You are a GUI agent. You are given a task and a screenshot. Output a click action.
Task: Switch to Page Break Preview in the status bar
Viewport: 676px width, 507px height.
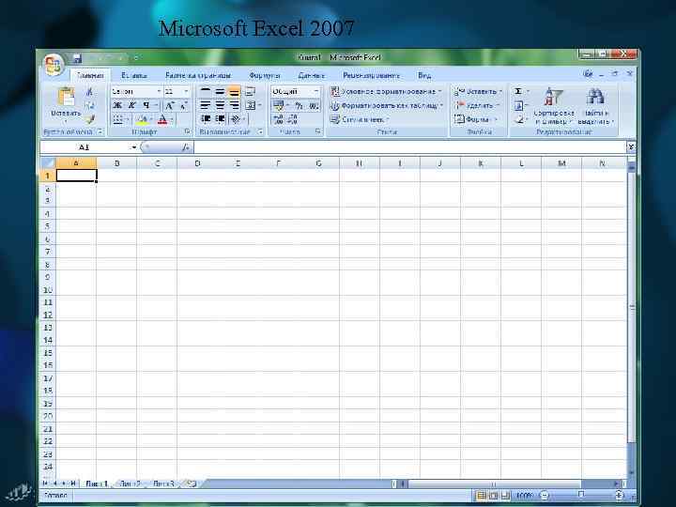click(506, 496)
